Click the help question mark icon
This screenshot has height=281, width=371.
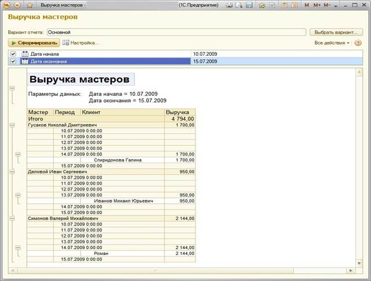[358, 43]
